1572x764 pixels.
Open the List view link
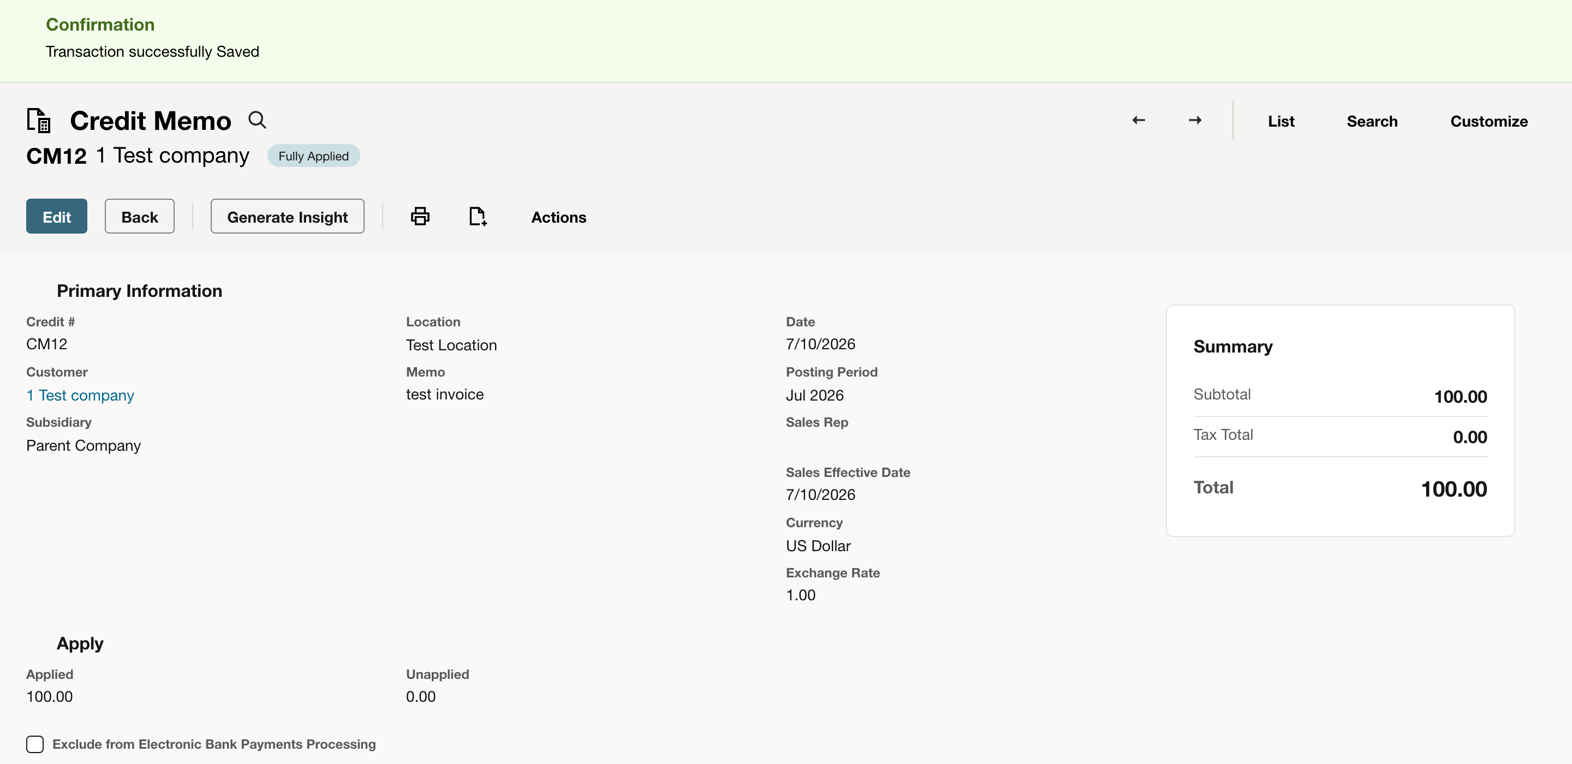tap(1281, 121)
